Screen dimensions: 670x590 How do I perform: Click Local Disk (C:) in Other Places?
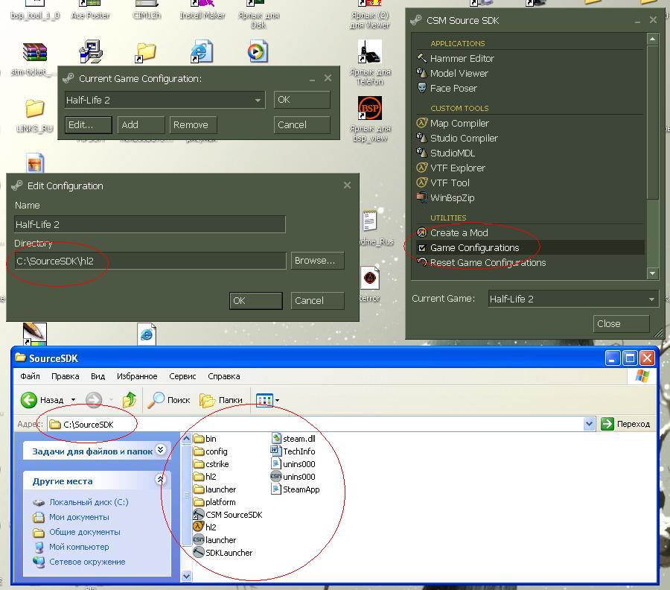80,502
